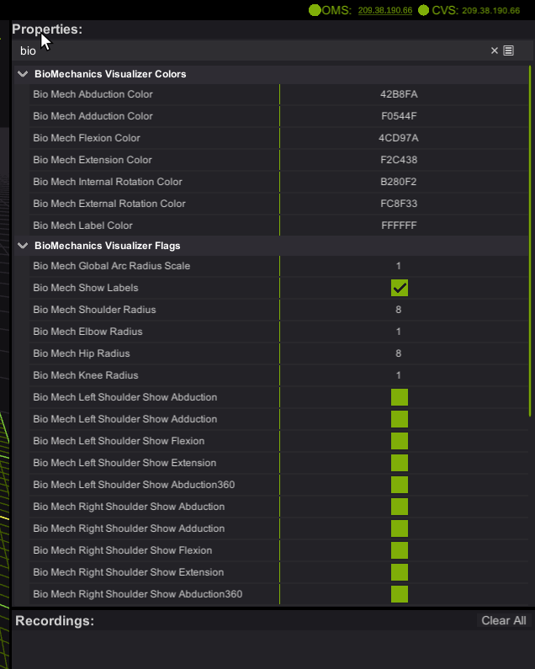This screenshot has width=535, height=669.
Task: Click the CVS green status indicator
Action: [424, 10]
